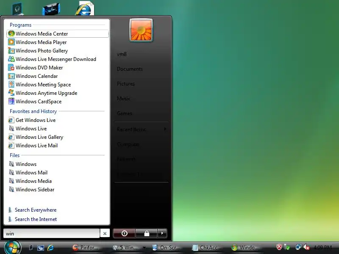Click the muted volume tray icon
Screen dimensions: 339x254
[x=306, y=247]
